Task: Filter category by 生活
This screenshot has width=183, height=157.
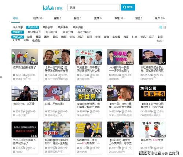Action: (98, 37)
